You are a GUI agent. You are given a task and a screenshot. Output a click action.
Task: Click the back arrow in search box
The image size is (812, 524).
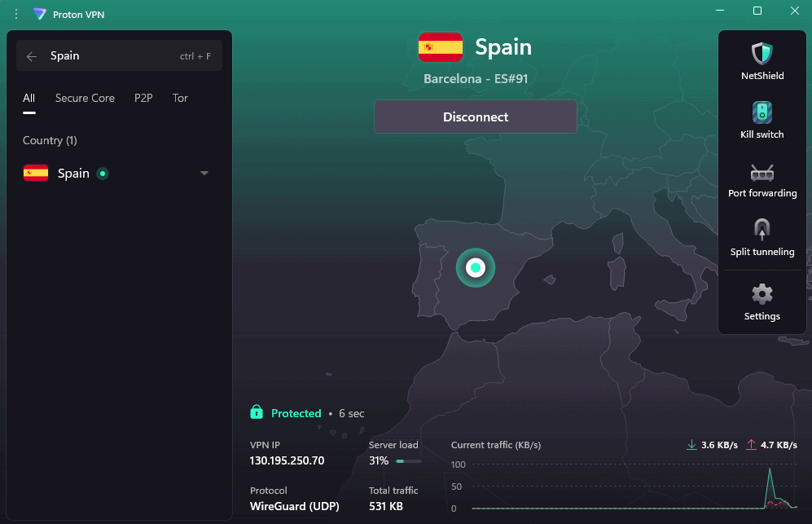[x=32, y=56]
